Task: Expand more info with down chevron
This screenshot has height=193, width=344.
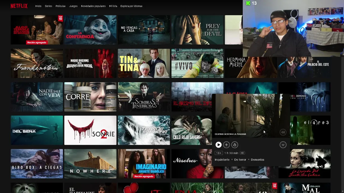Action: pos(283,145)
